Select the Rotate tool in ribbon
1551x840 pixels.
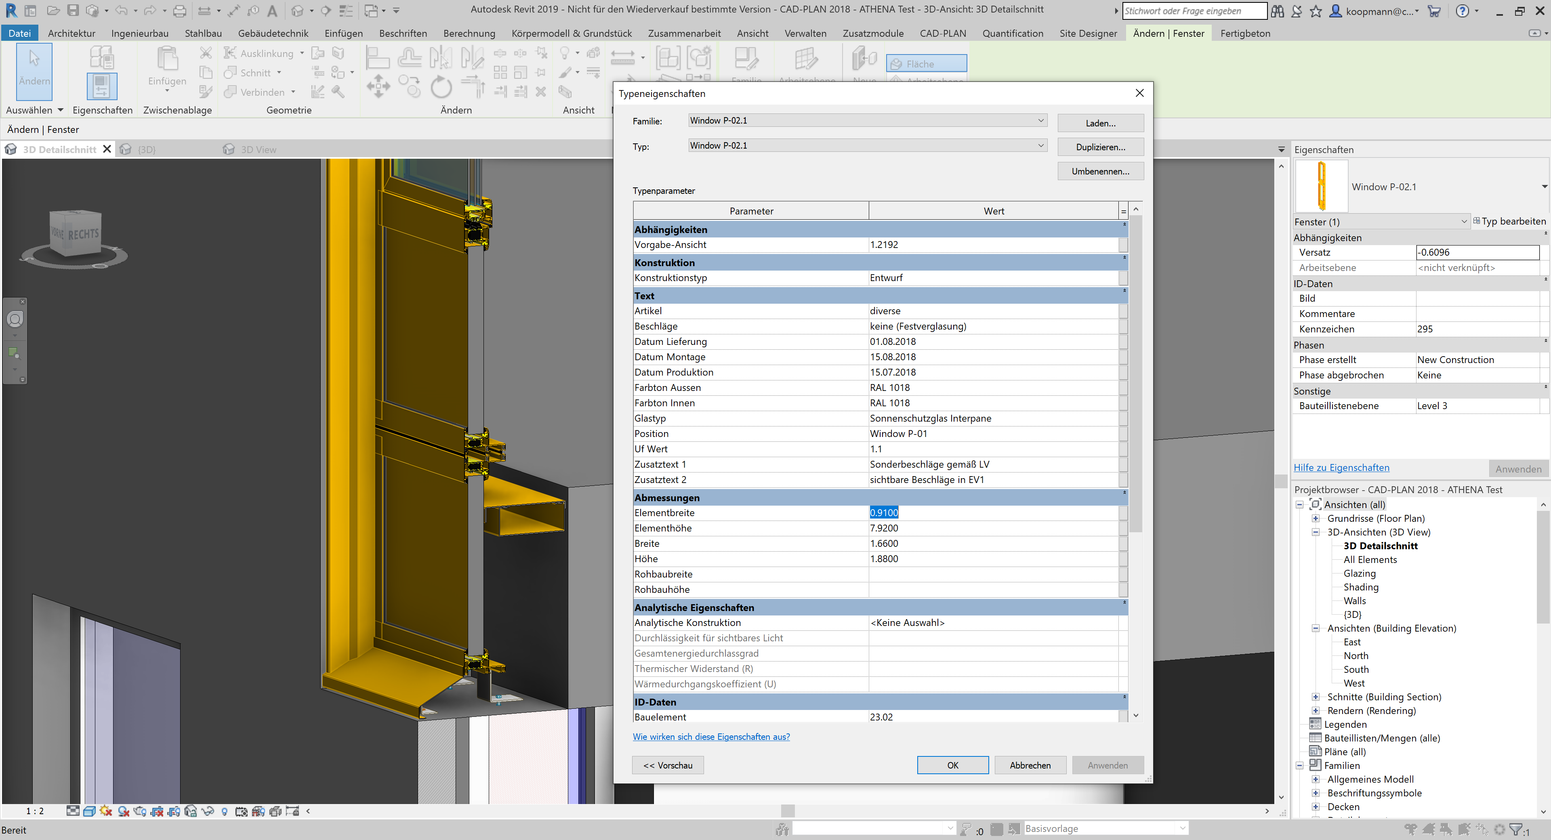point(441,86)
